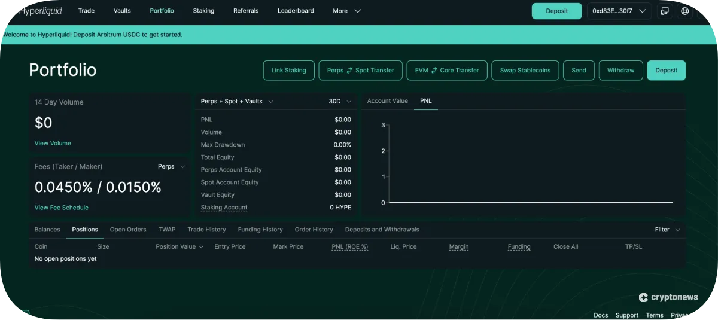Open the Leaderboard page

coord(296,11)
